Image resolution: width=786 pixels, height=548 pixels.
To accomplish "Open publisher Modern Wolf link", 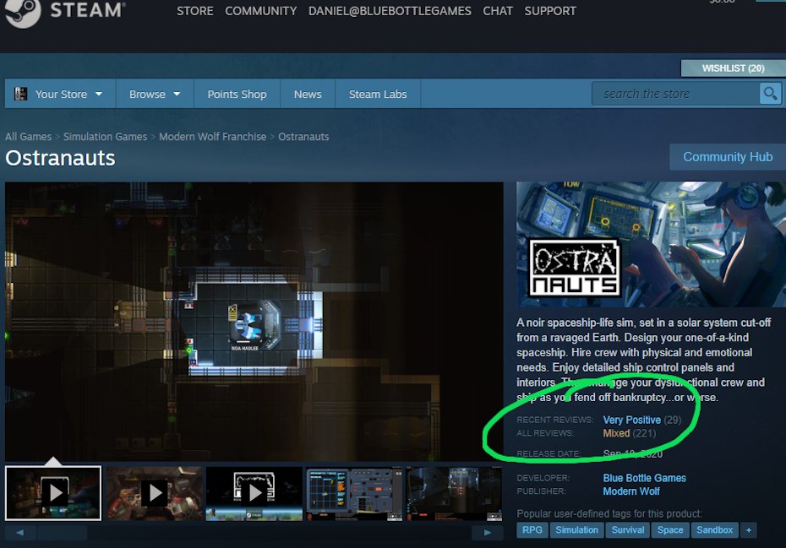I will tap(630, 491).
